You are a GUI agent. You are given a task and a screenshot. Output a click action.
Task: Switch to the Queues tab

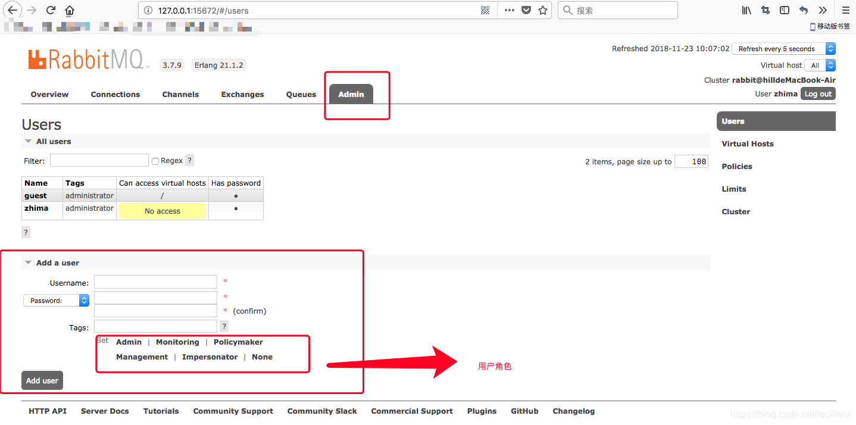click(301, 94)
